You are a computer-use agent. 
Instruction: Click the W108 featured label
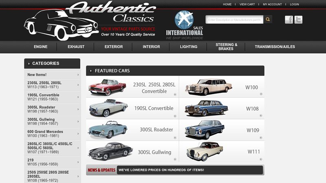252,109
